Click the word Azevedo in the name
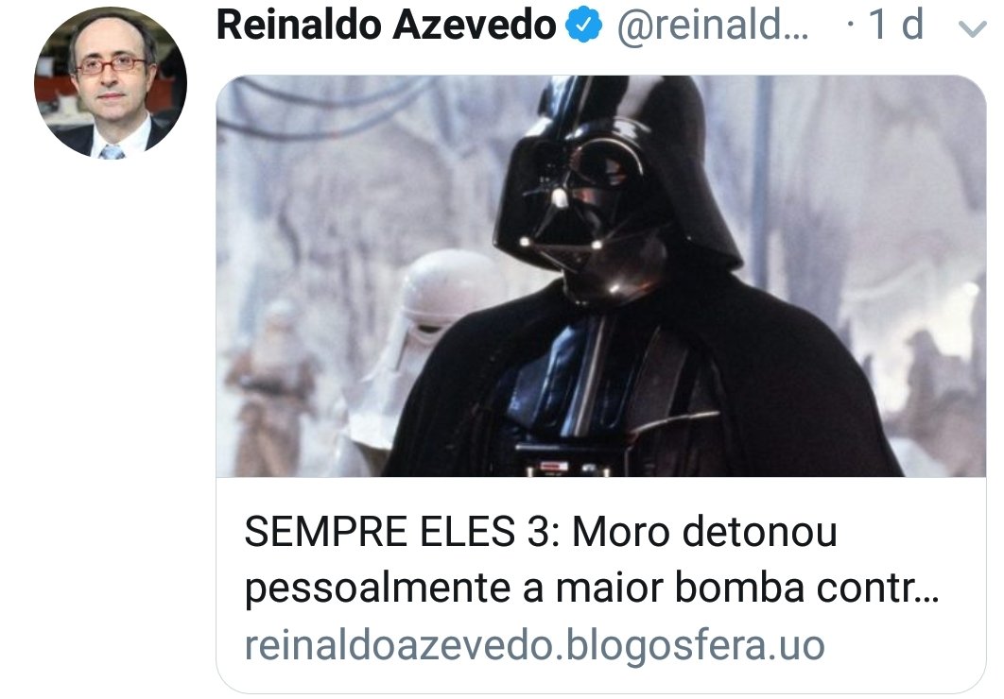The height and width of the screenshot is (699, 1004). (474, 26)
